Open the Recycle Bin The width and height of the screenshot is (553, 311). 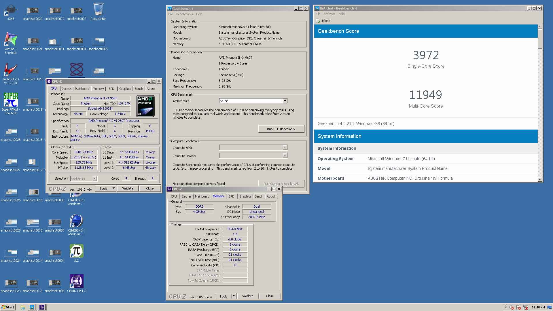pyautogui.click(x=98, y=12)
